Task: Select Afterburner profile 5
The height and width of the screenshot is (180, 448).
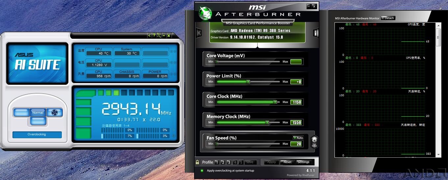Action: (x=241, y=162)
